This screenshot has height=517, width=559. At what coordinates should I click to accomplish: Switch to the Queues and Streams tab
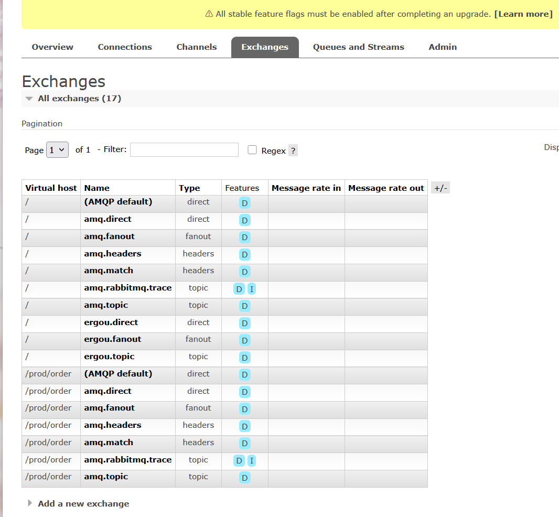[x=358, y=47]
